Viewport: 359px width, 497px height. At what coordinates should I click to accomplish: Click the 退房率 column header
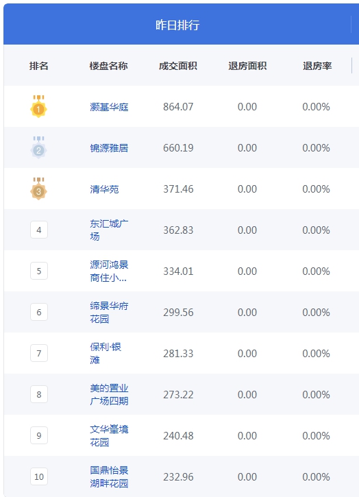click(317, 66)
